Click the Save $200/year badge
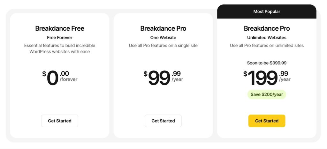327x149 pixels. (x=267, y=94)
